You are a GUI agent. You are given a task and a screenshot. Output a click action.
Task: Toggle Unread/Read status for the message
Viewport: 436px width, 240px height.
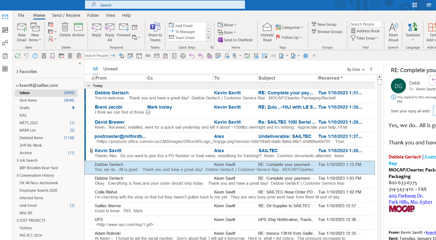pos(267,32)
